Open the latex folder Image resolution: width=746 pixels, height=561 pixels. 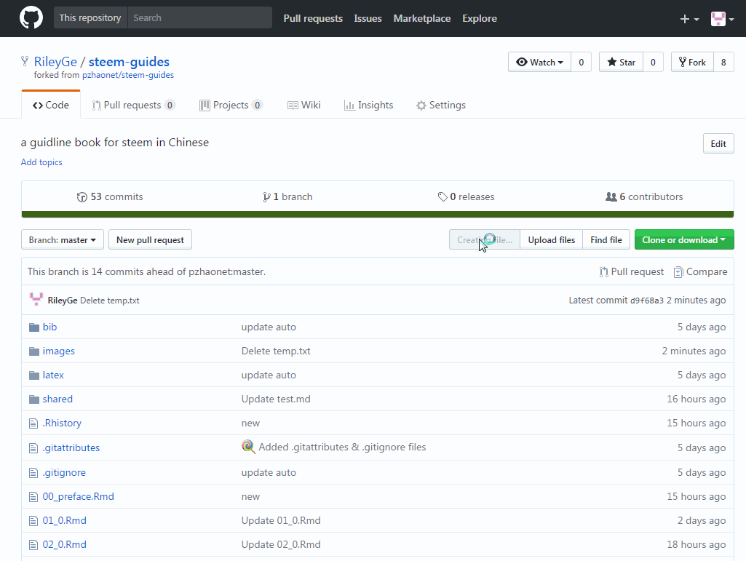[x=53, y=375]
